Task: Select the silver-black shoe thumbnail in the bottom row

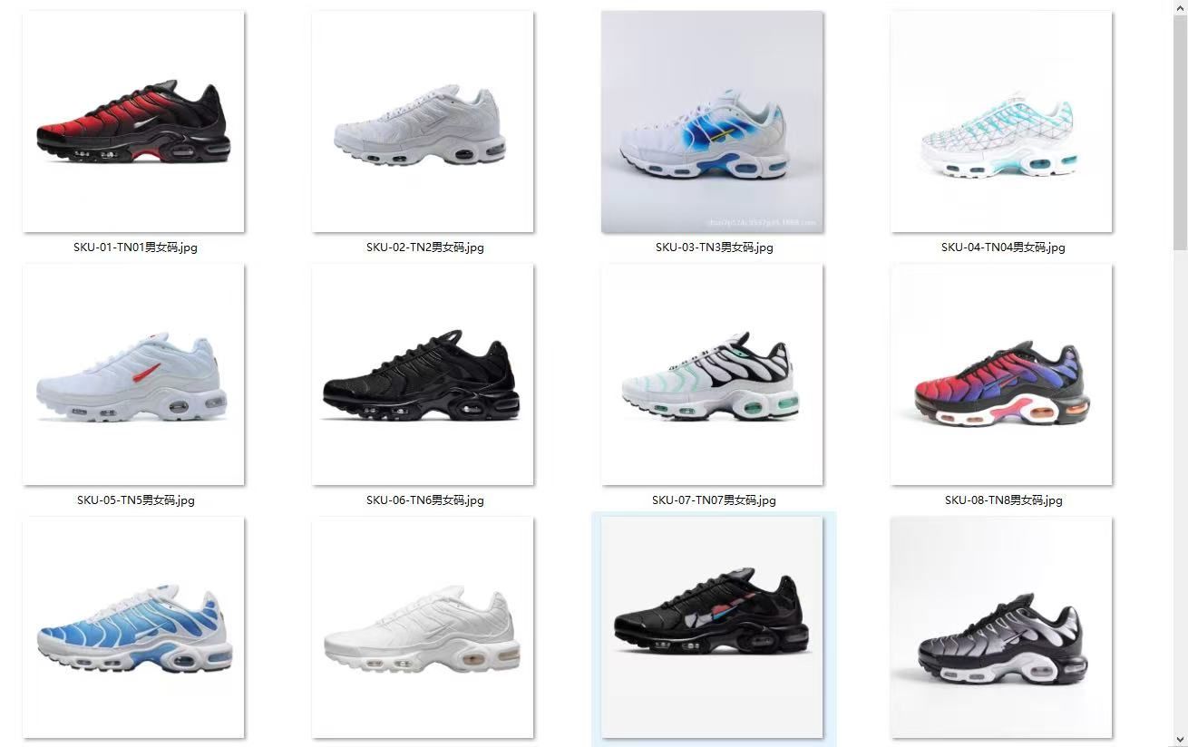Action: [1001, 627]
